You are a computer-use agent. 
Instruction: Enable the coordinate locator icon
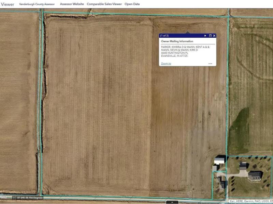[14, 198]
